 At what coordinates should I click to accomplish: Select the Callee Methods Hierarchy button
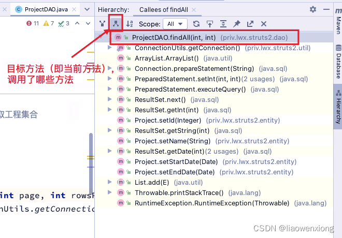coord(116,24)
